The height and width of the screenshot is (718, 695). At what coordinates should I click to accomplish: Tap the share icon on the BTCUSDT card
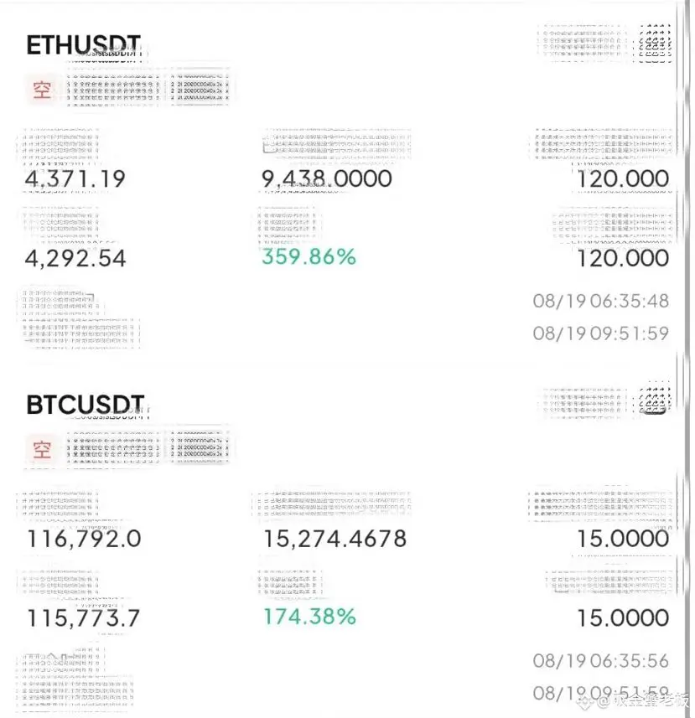pyautogui.click(x=655, y=399)
